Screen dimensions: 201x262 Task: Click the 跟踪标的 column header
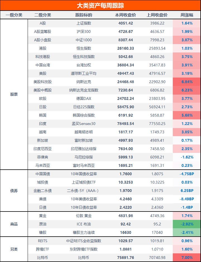84,15
